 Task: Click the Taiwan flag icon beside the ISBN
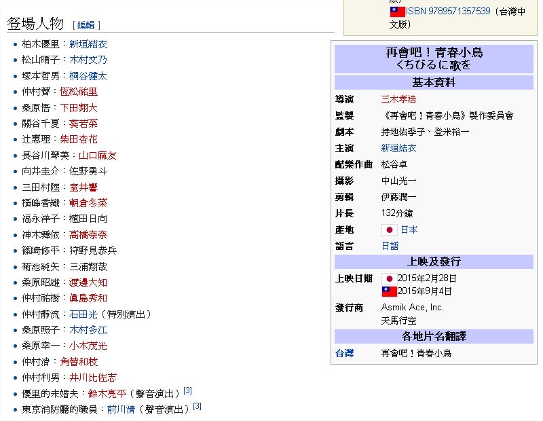[397, 12]
